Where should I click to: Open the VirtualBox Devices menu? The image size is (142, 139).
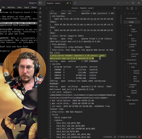(x=34, y=7)
